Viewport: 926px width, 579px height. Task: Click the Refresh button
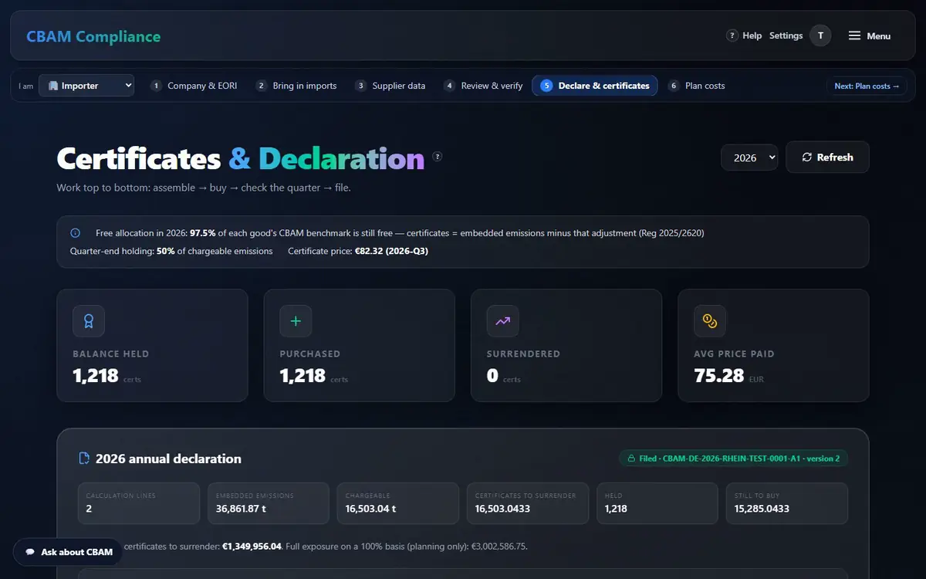pyautogui.click(x=827, y=157)
